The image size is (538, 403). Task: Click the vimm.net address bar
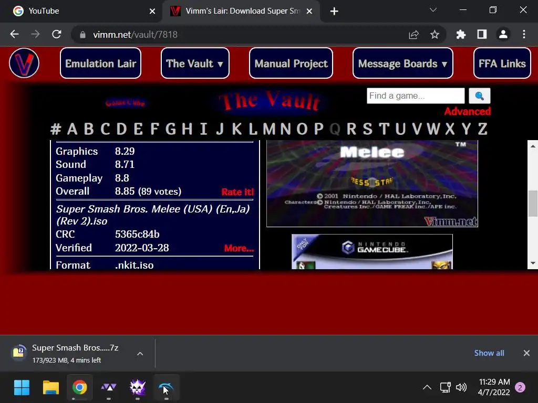tap(240, 34)
